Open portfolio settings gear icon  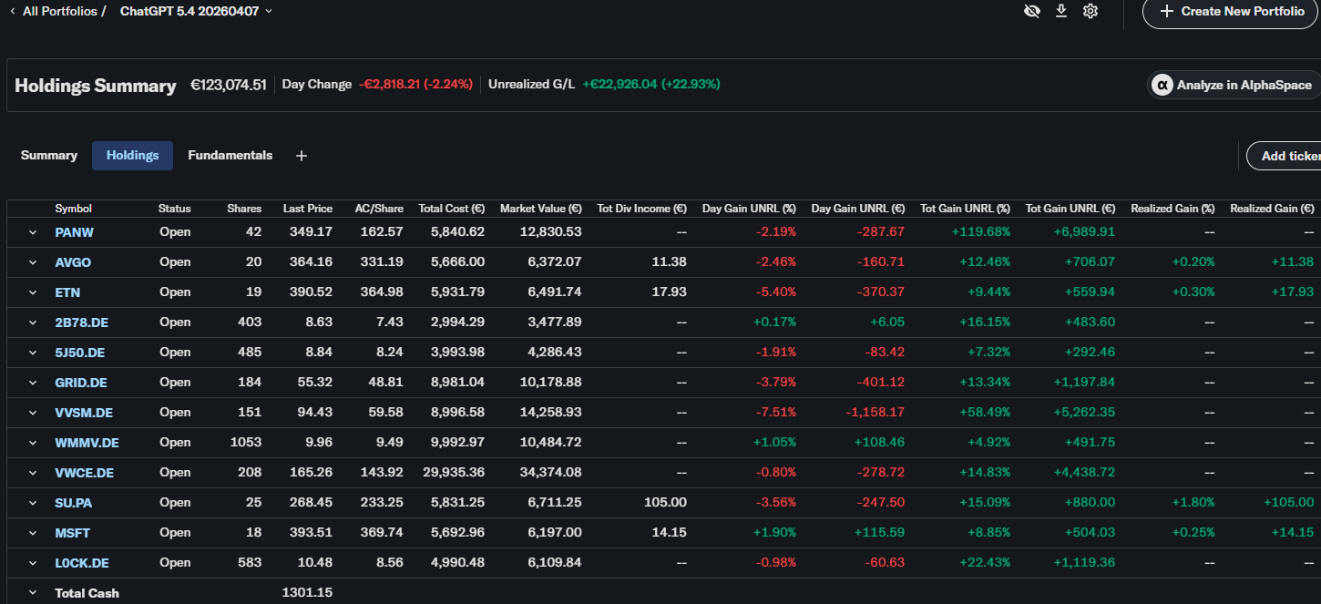[x=1091, y=11]
